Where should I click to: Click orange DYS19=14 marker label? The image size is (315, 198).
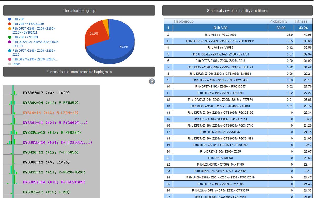[x=51, y=113]
